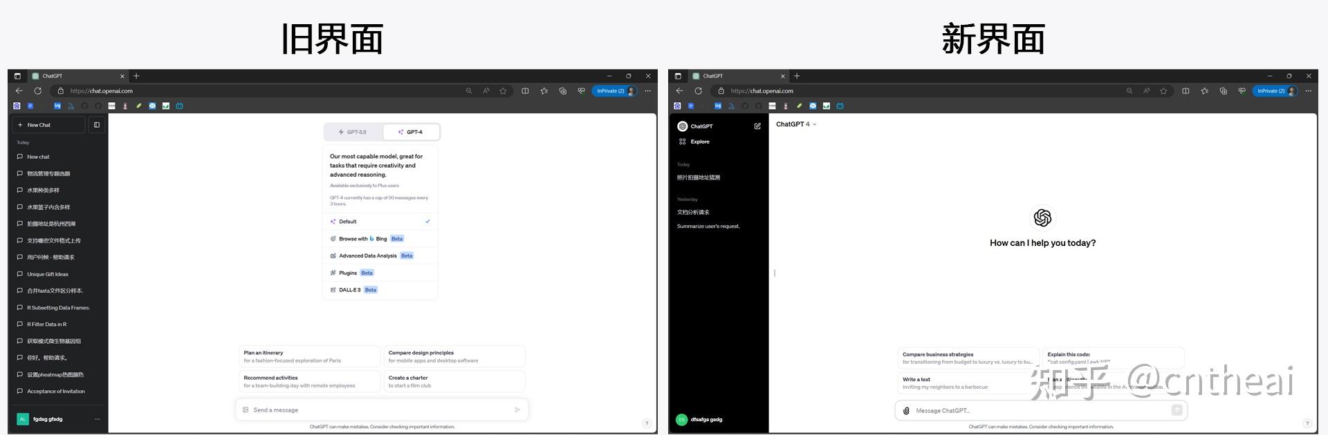Click send button in new-interface message box
Image resolution: width=1328 pixels, height=435 pixels.
(x=1177, y=410)
